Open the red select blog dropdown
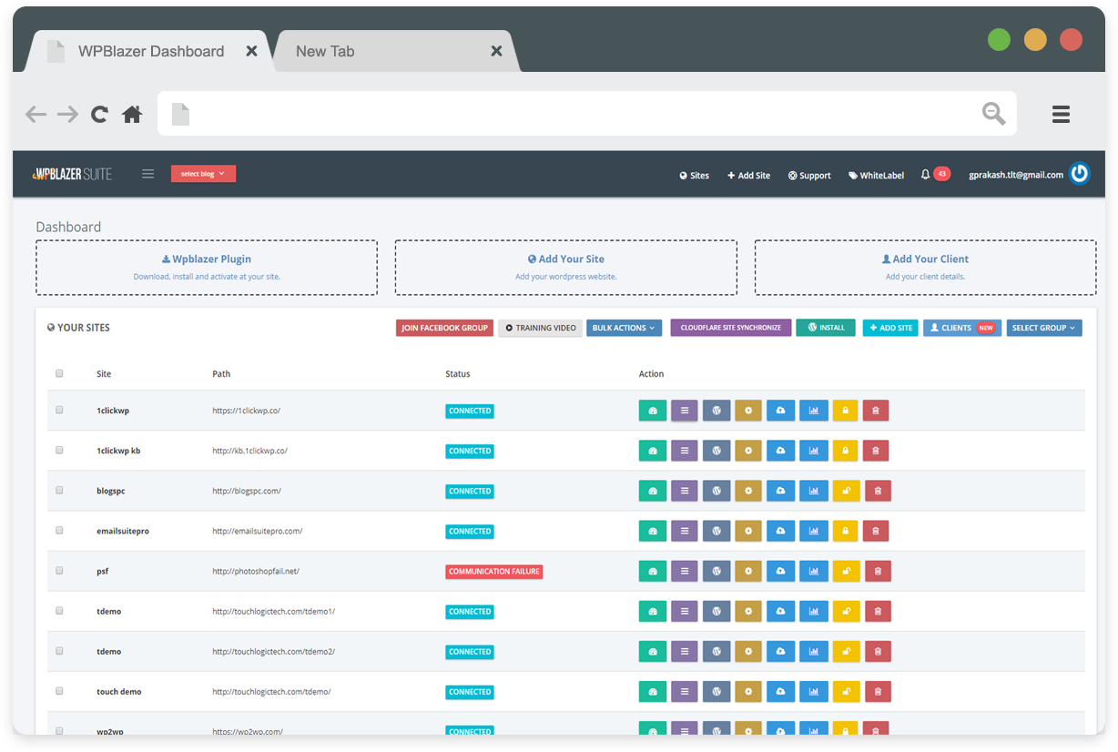 pos(203,174)
